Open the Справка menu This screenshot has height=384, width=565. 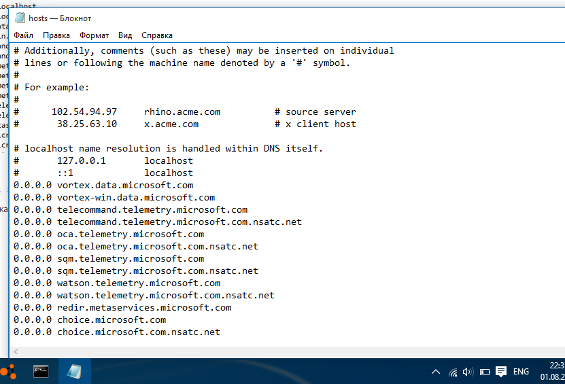coord(157,35)
